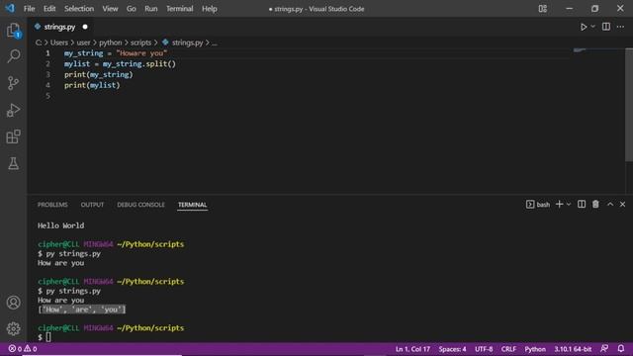Open the Search view in activity bar
Screen dimensions: 633x356
point(13,56)
